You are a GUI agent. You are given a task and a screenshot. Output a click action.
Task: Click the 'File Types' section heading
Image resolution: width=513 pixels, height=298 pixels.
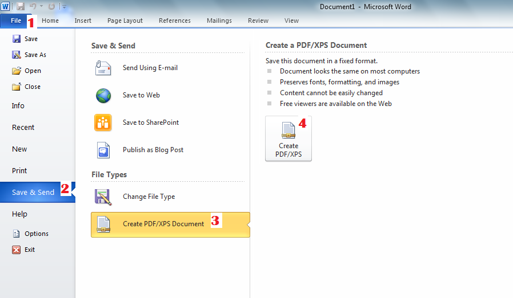coord(109,174)
